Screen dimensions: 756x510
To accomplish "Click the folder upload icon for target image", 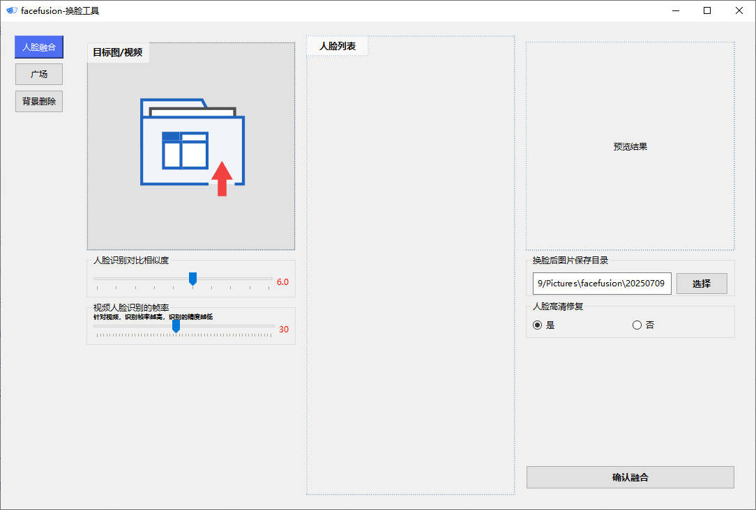I will click(x=192, y=147).
